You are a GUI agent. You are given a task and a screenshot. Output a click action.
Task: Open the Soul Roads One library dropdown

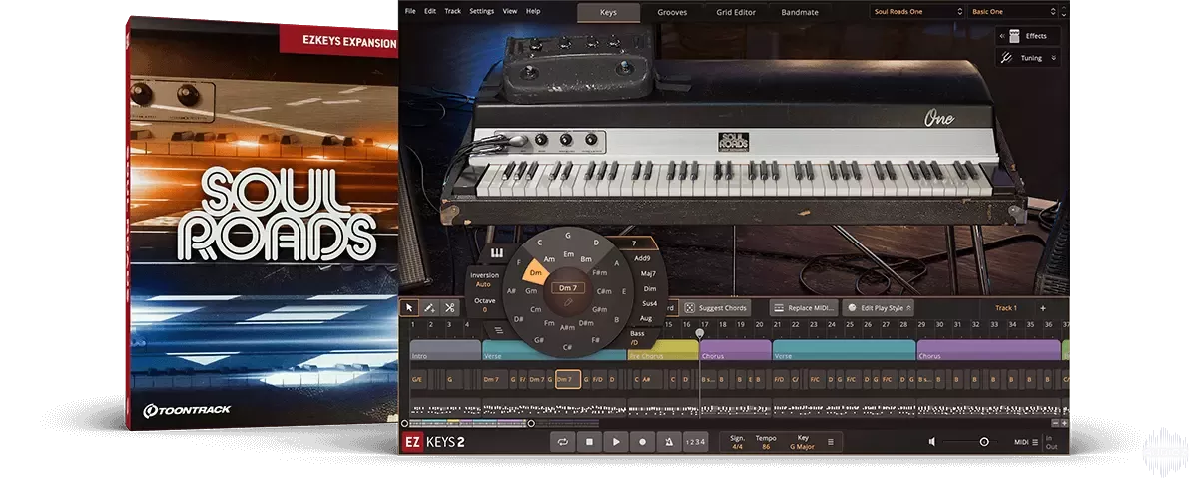tap(916, 11)
